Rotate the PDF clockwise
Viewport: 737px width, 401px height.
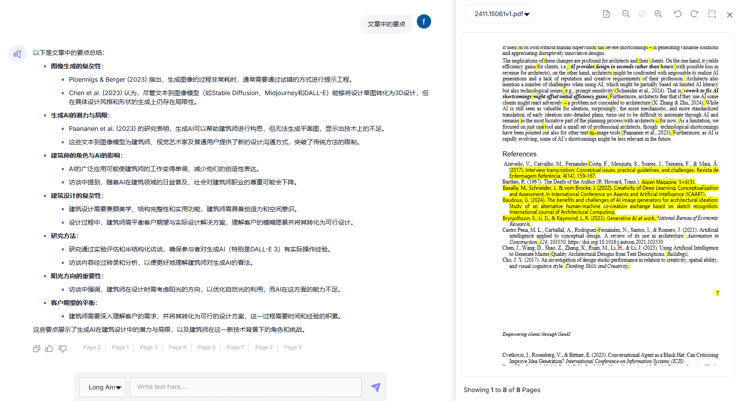pos(694,14)
